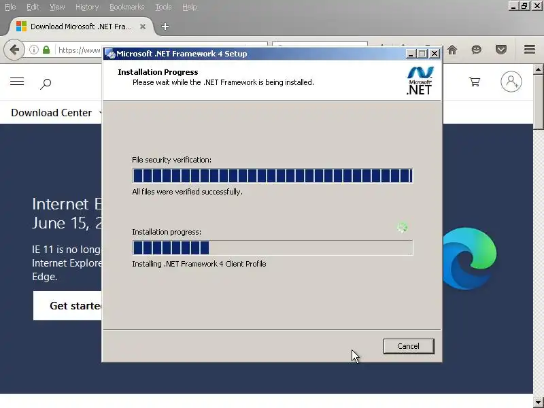Click 'All files were verified successfully.' text

188,192
